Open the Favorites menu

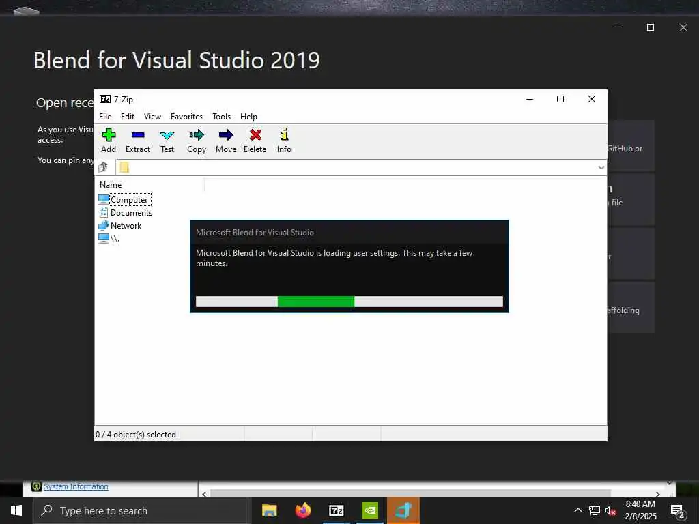coord(186,116)
